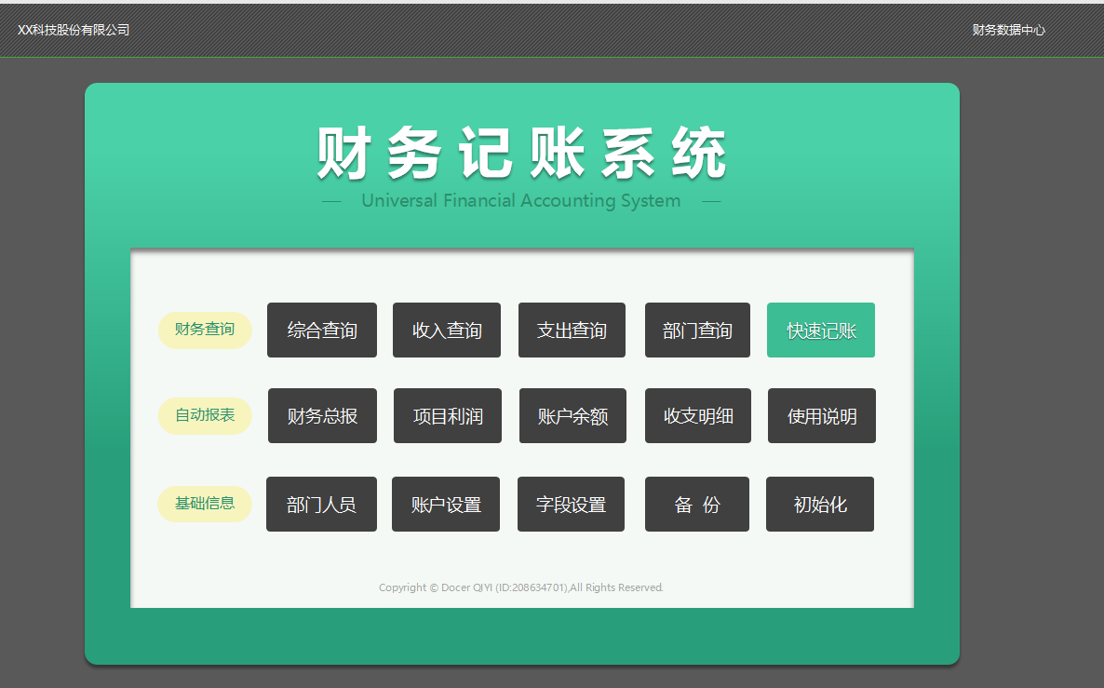Click the 财务查询 category label

point(205,330)
